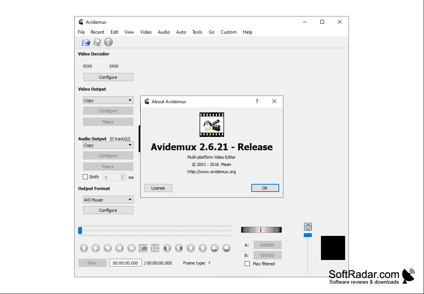Open the Audio menu
This screenshot has width=424, height=294.
coord(164,32)
